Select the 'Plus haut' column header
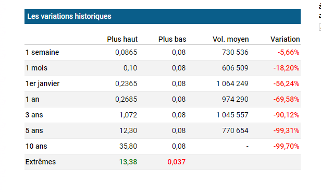Image resolution: width=321 pixels, height=192 pixels. (122, 39)
